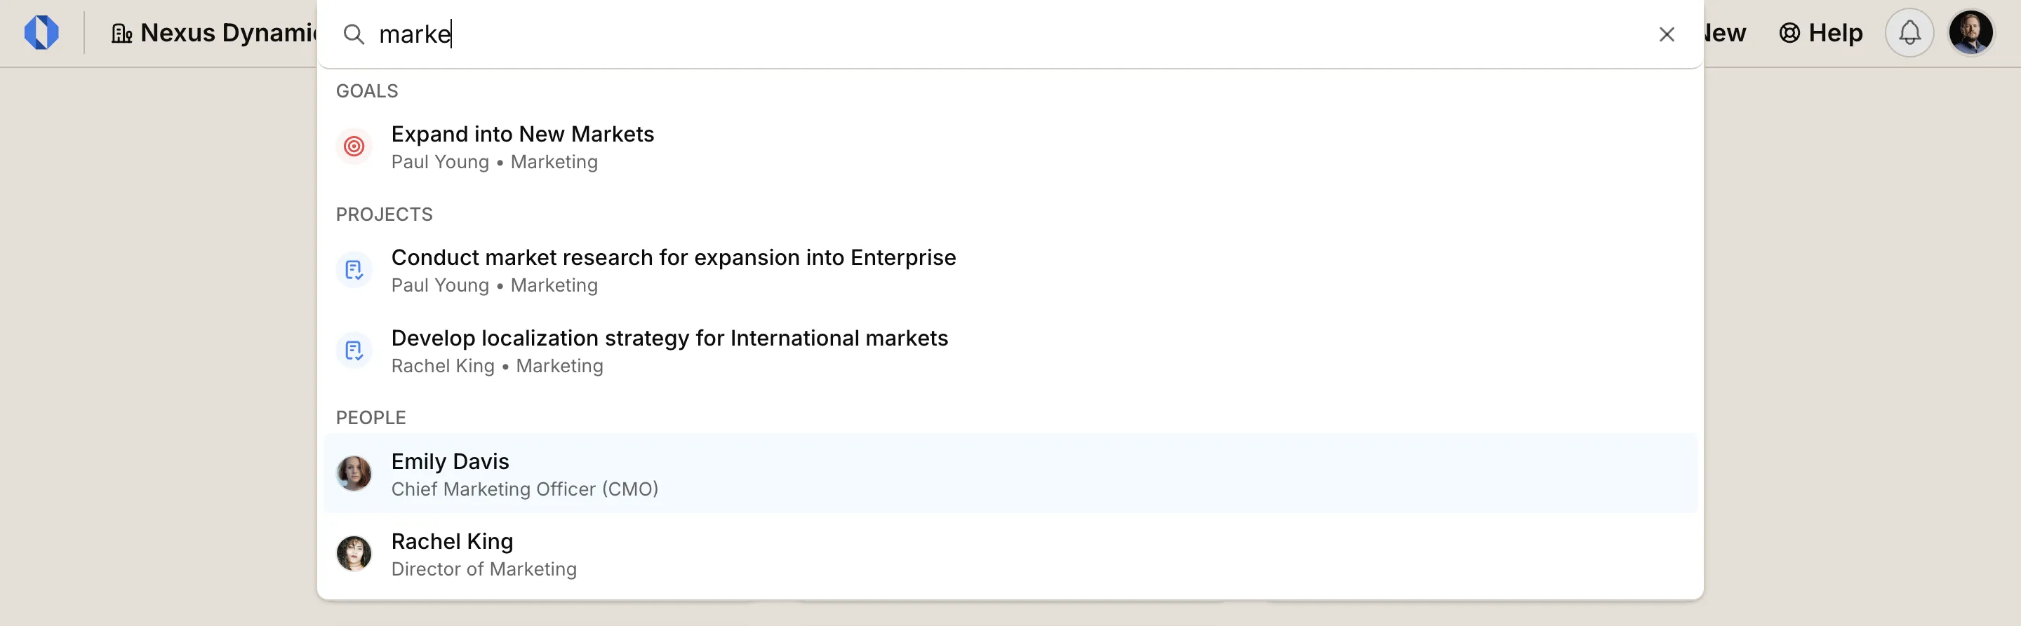Open Conduct market research for expansion into Enterprise
The height and width of the screenshot is (626, 2021).
[673, 257]
